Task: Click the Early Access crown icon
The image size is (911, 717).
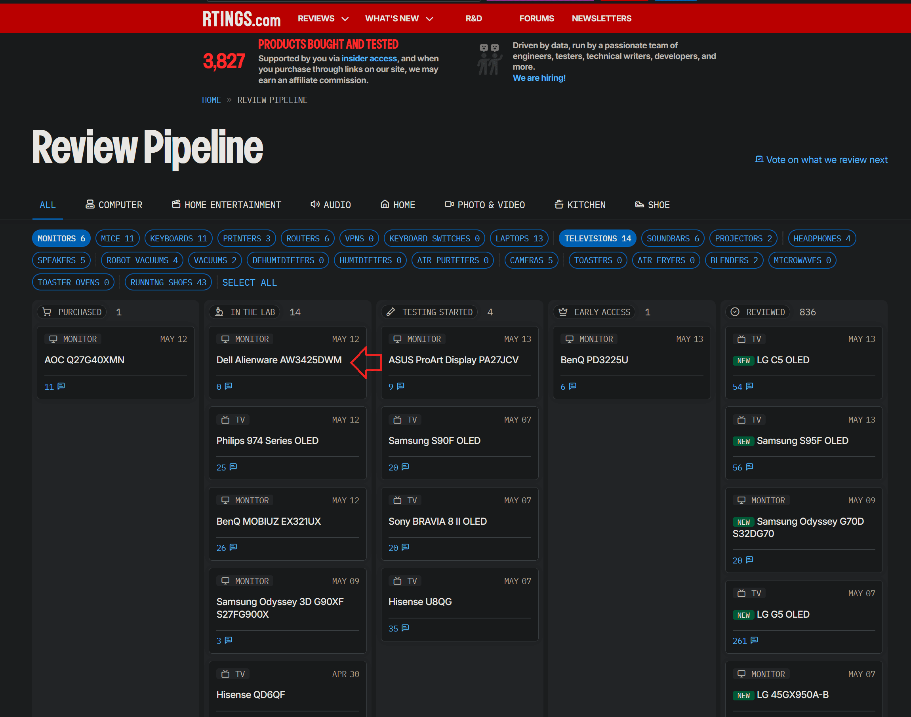Action: tap(563, 312)
